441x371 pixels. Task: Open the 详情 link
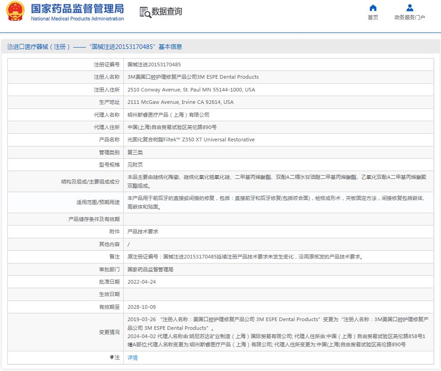coord(133,357)
